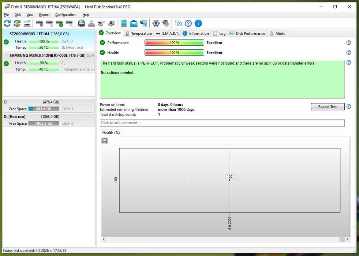Click the comment input field
The width and height of the screenshot is (359, 256).
coord(222,123)
